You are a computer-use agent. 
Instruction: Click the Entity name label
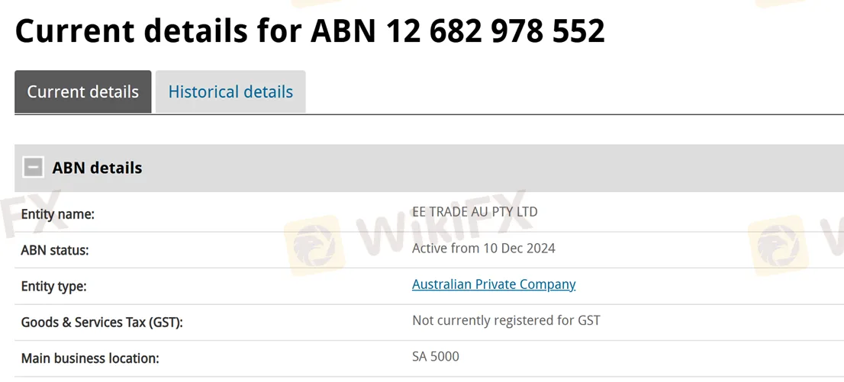tap(57, 215)
